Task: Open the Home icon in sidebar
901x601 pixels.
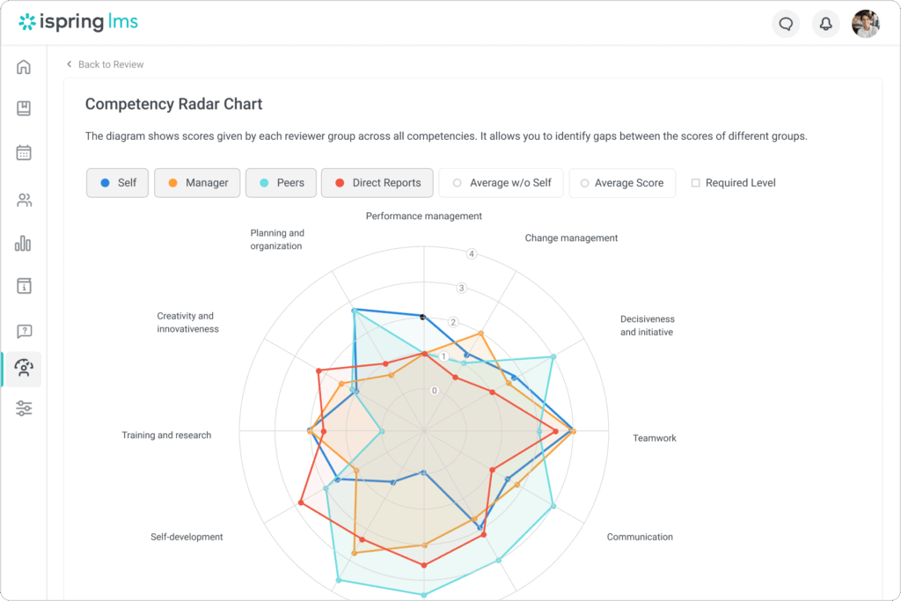Action: point(24,67)
